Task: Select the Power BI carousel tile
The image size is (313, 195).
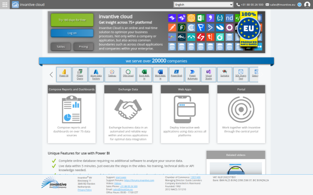Action: [64, 74]
